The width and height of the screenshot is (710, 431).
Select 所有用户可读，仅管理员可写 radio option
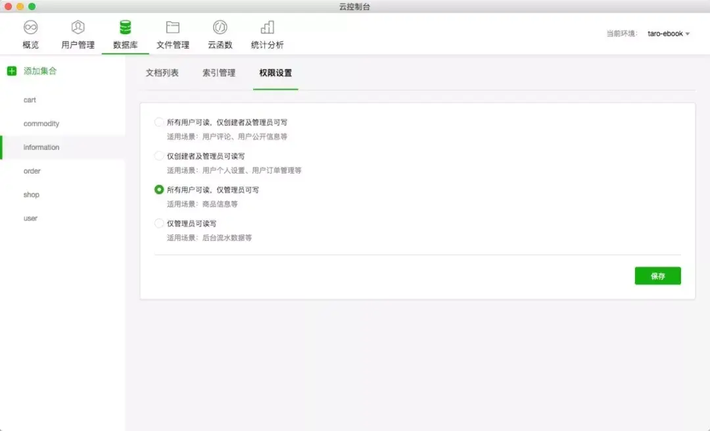[x=159, y=190]
